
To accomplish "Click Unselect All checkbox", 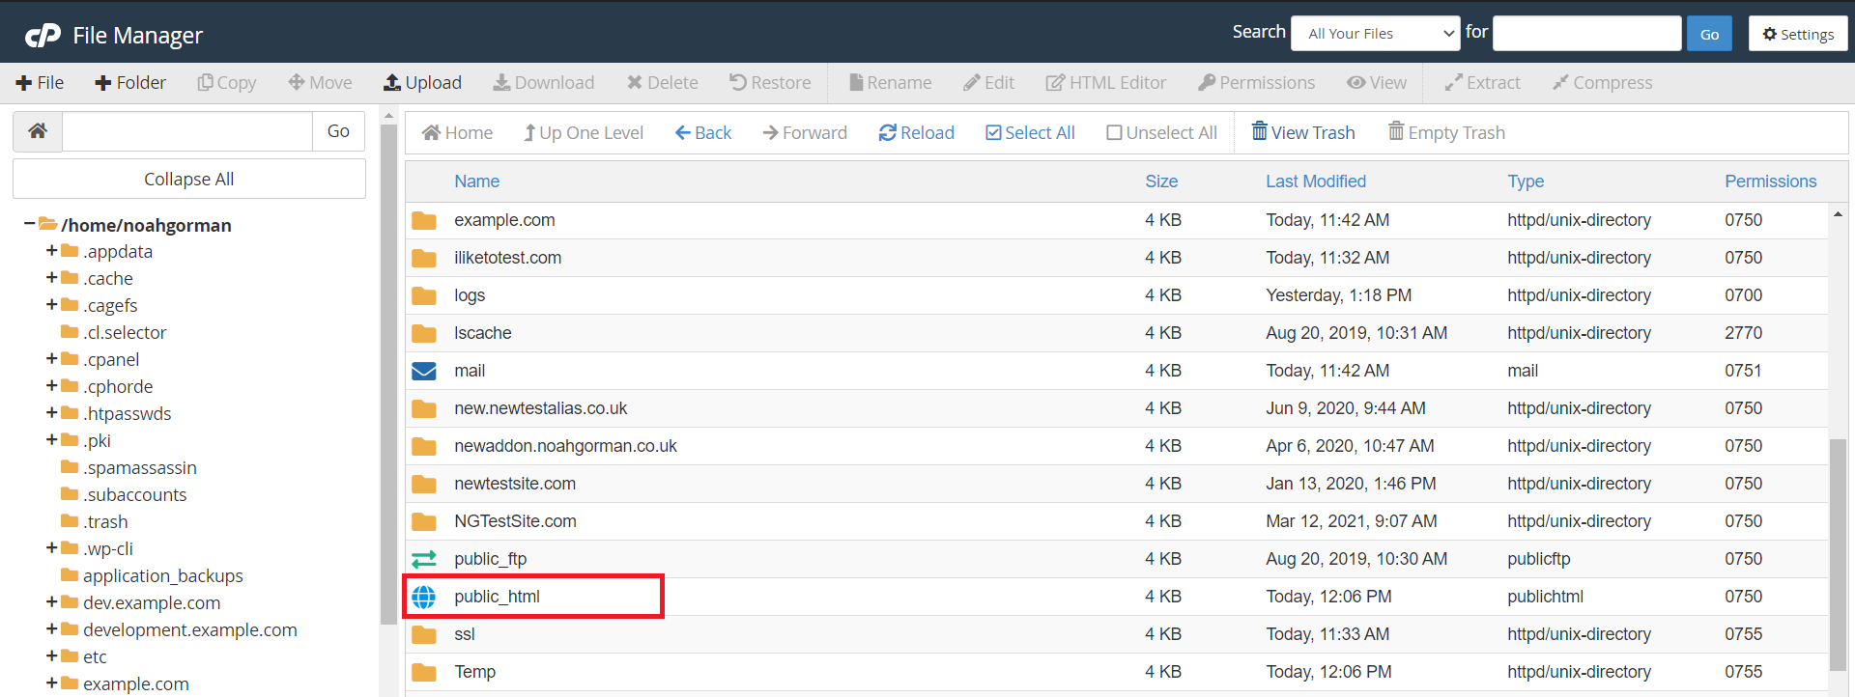I will pos(1161,133).
